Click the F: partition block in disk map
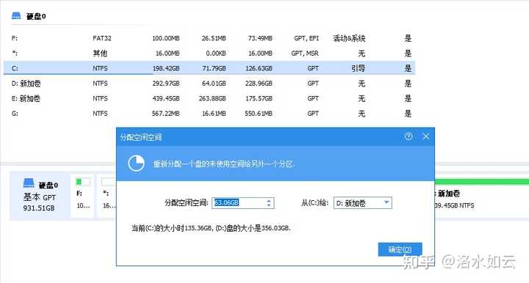Screen dimensions: 529x283 coord(82,196)
